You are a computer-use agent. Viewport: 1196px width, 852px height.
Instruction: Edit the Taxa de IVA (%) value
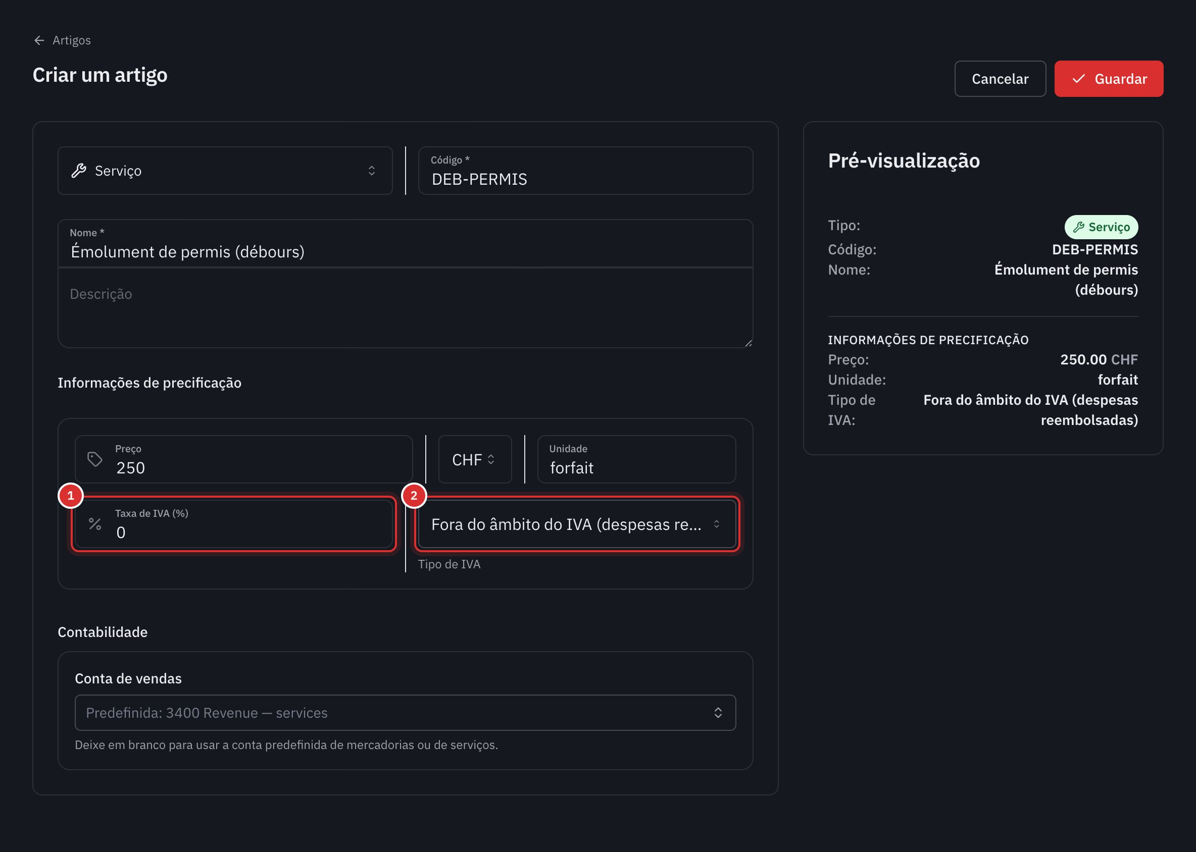pyautogui.click(x=234, y=523)
